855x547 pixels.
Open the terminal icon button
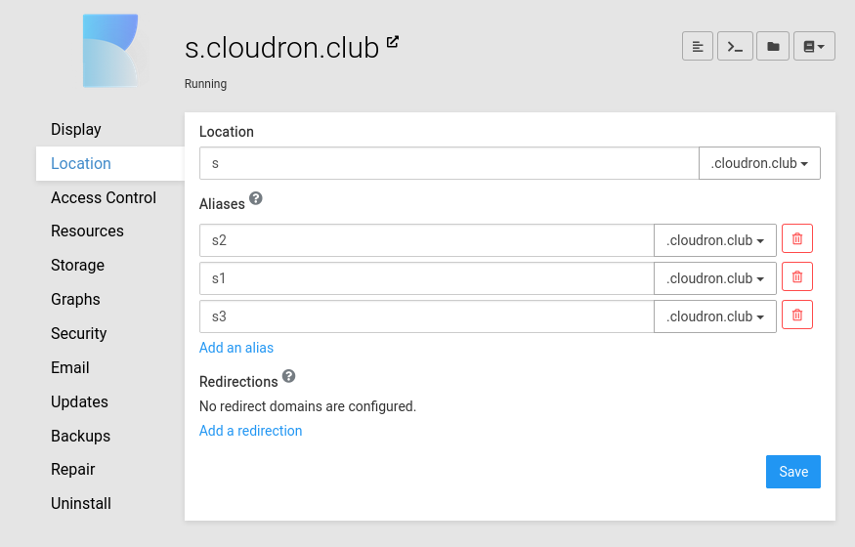735,46
